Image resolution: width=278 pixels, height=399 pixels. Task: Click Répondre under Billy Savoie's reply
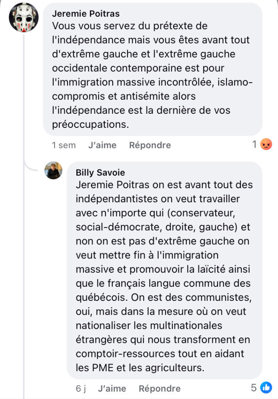tap(159, 388)
